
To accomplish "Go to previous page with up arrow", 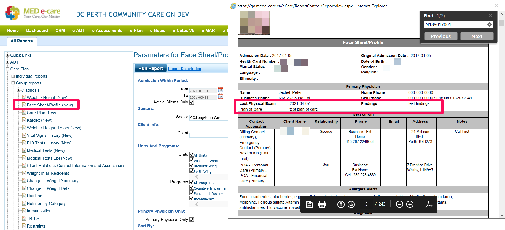I will (341, 204).
